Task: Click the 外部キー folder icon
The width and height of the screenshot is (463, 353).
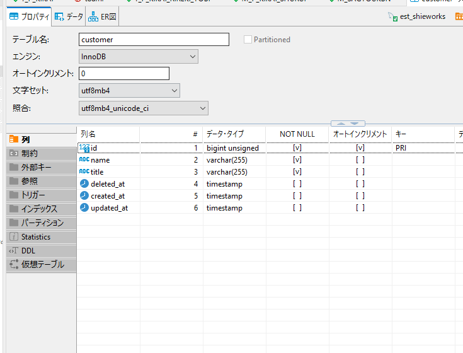Action: point(14,167)
